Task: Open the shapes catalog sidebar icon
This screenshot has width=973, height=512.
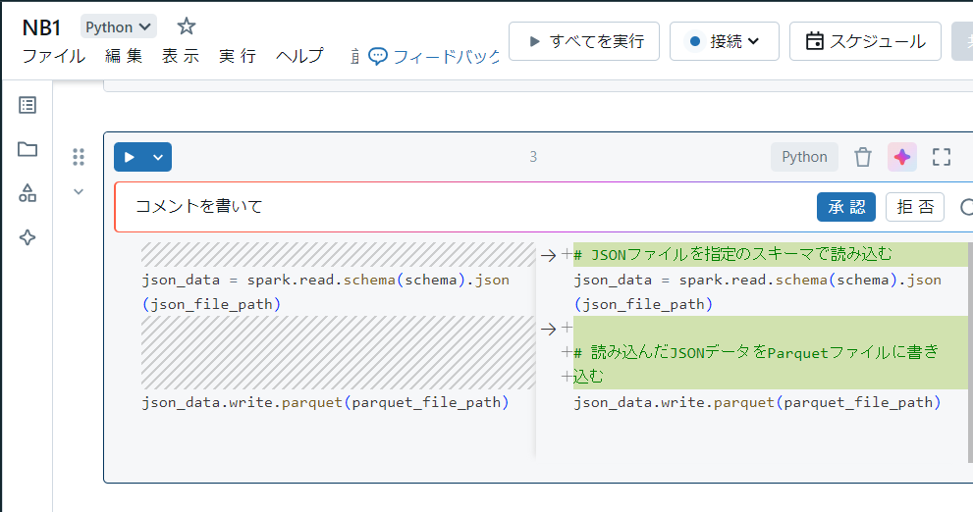Action: point(27,193)
